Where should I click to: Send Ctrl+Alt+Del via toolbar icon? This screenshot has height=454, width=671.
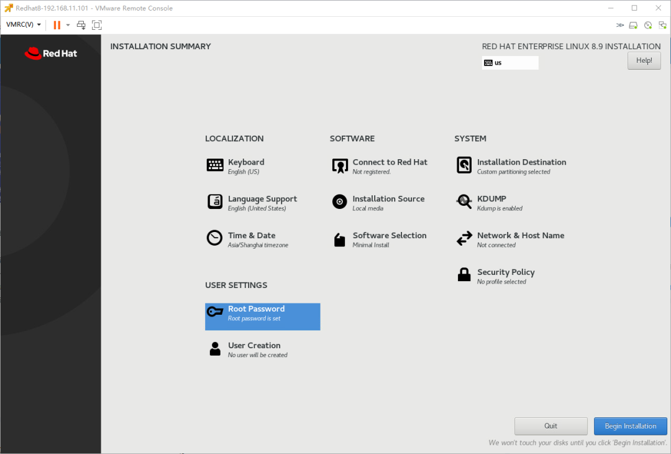click(81, 25)
